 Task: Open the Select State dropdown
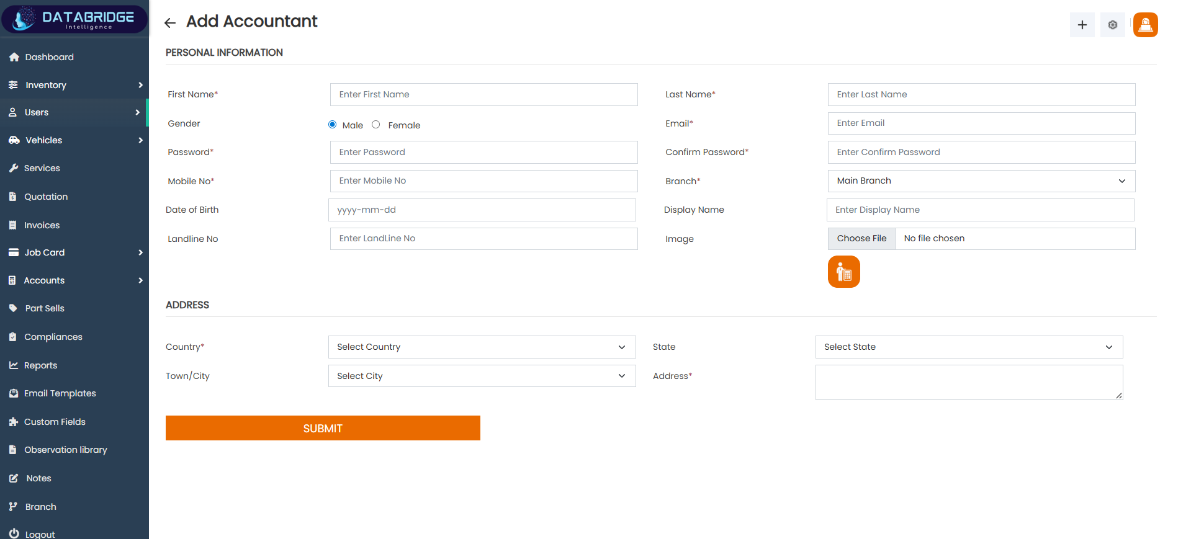click(x=969, y=347)
